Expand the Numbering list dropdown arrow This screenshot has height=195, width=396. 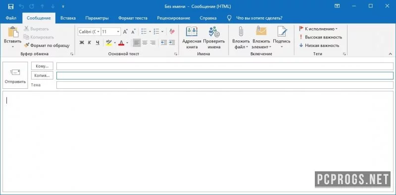point(162,32)
